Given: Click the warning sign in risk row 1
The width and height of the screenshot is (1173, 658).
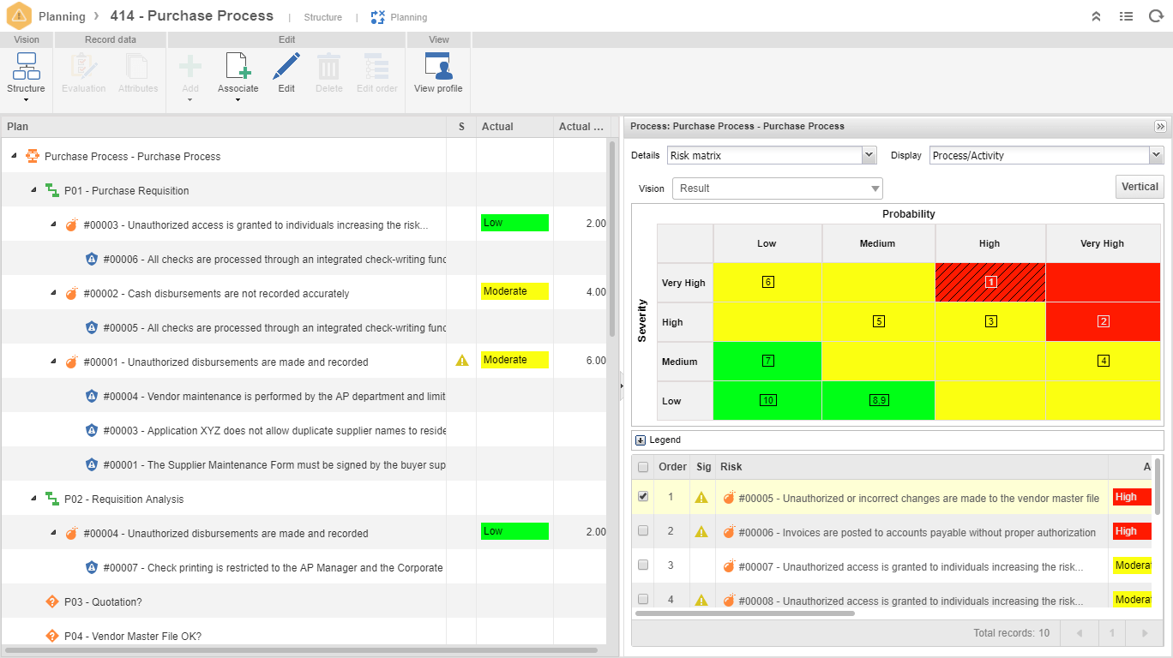Looking at the screenshot, I should 701,497.
